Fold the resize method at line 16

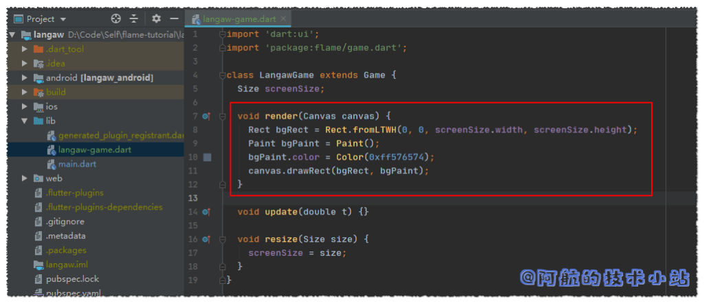point(222,239)
